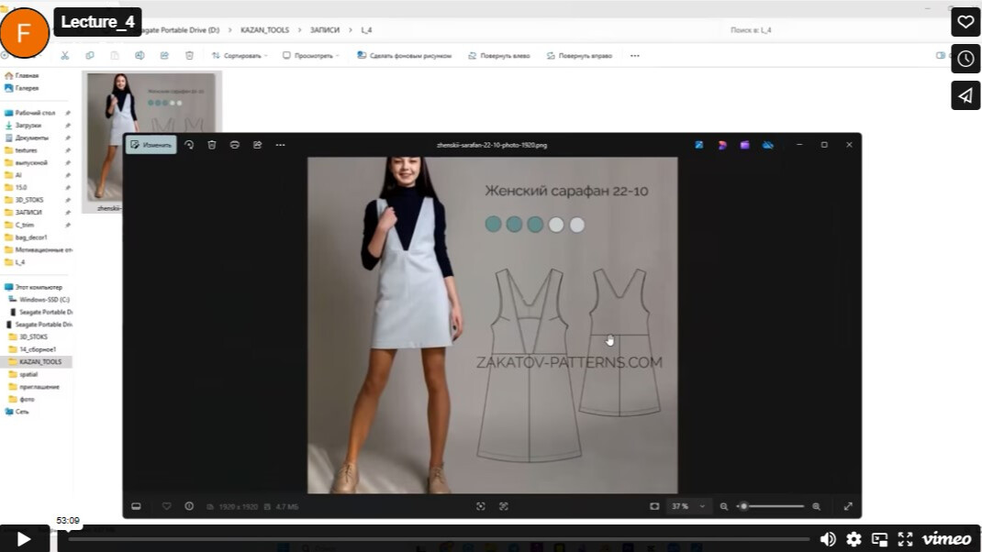Expand the Сортировать dropdown in Explorer
The height and width of the screenshot is (552, 982).
coord(240,56)
